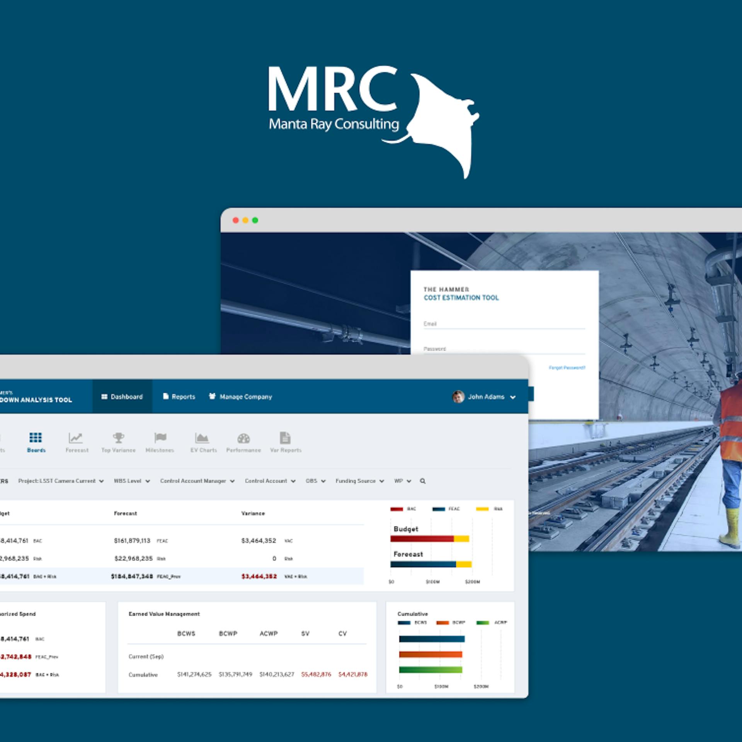Click the BAC red legend swatch
The height and width of the screenshot is (742, 742).
coord(397,509)
